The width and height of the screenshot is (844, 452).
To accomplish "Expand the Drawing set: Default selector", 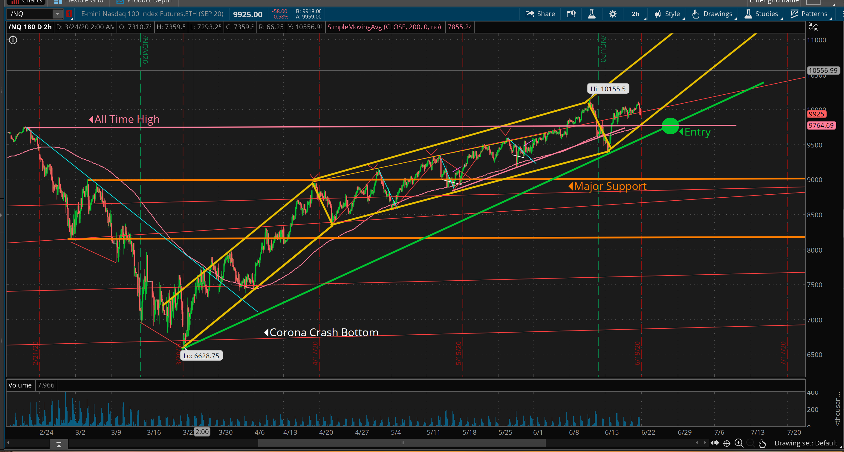I will point(806,443).
